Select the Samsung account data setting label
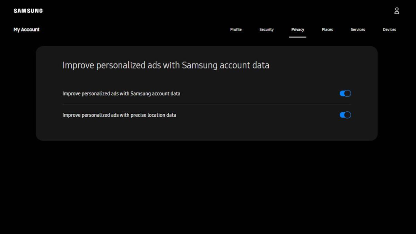Screen dimensions: 416x234 (x=121, y=93)
